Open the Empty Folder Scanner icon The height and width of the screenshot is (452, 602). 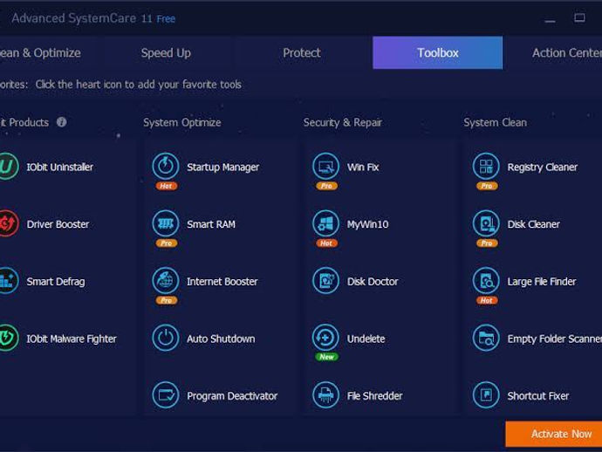click(x=486, y=338)
